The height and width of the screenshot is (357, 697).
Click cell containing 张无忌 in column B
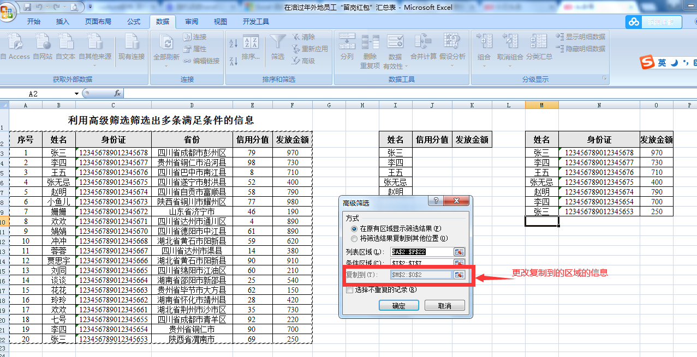(59, 182)
